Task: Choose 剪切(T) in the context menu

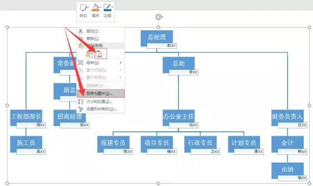Action: click(x=101, y=31)
